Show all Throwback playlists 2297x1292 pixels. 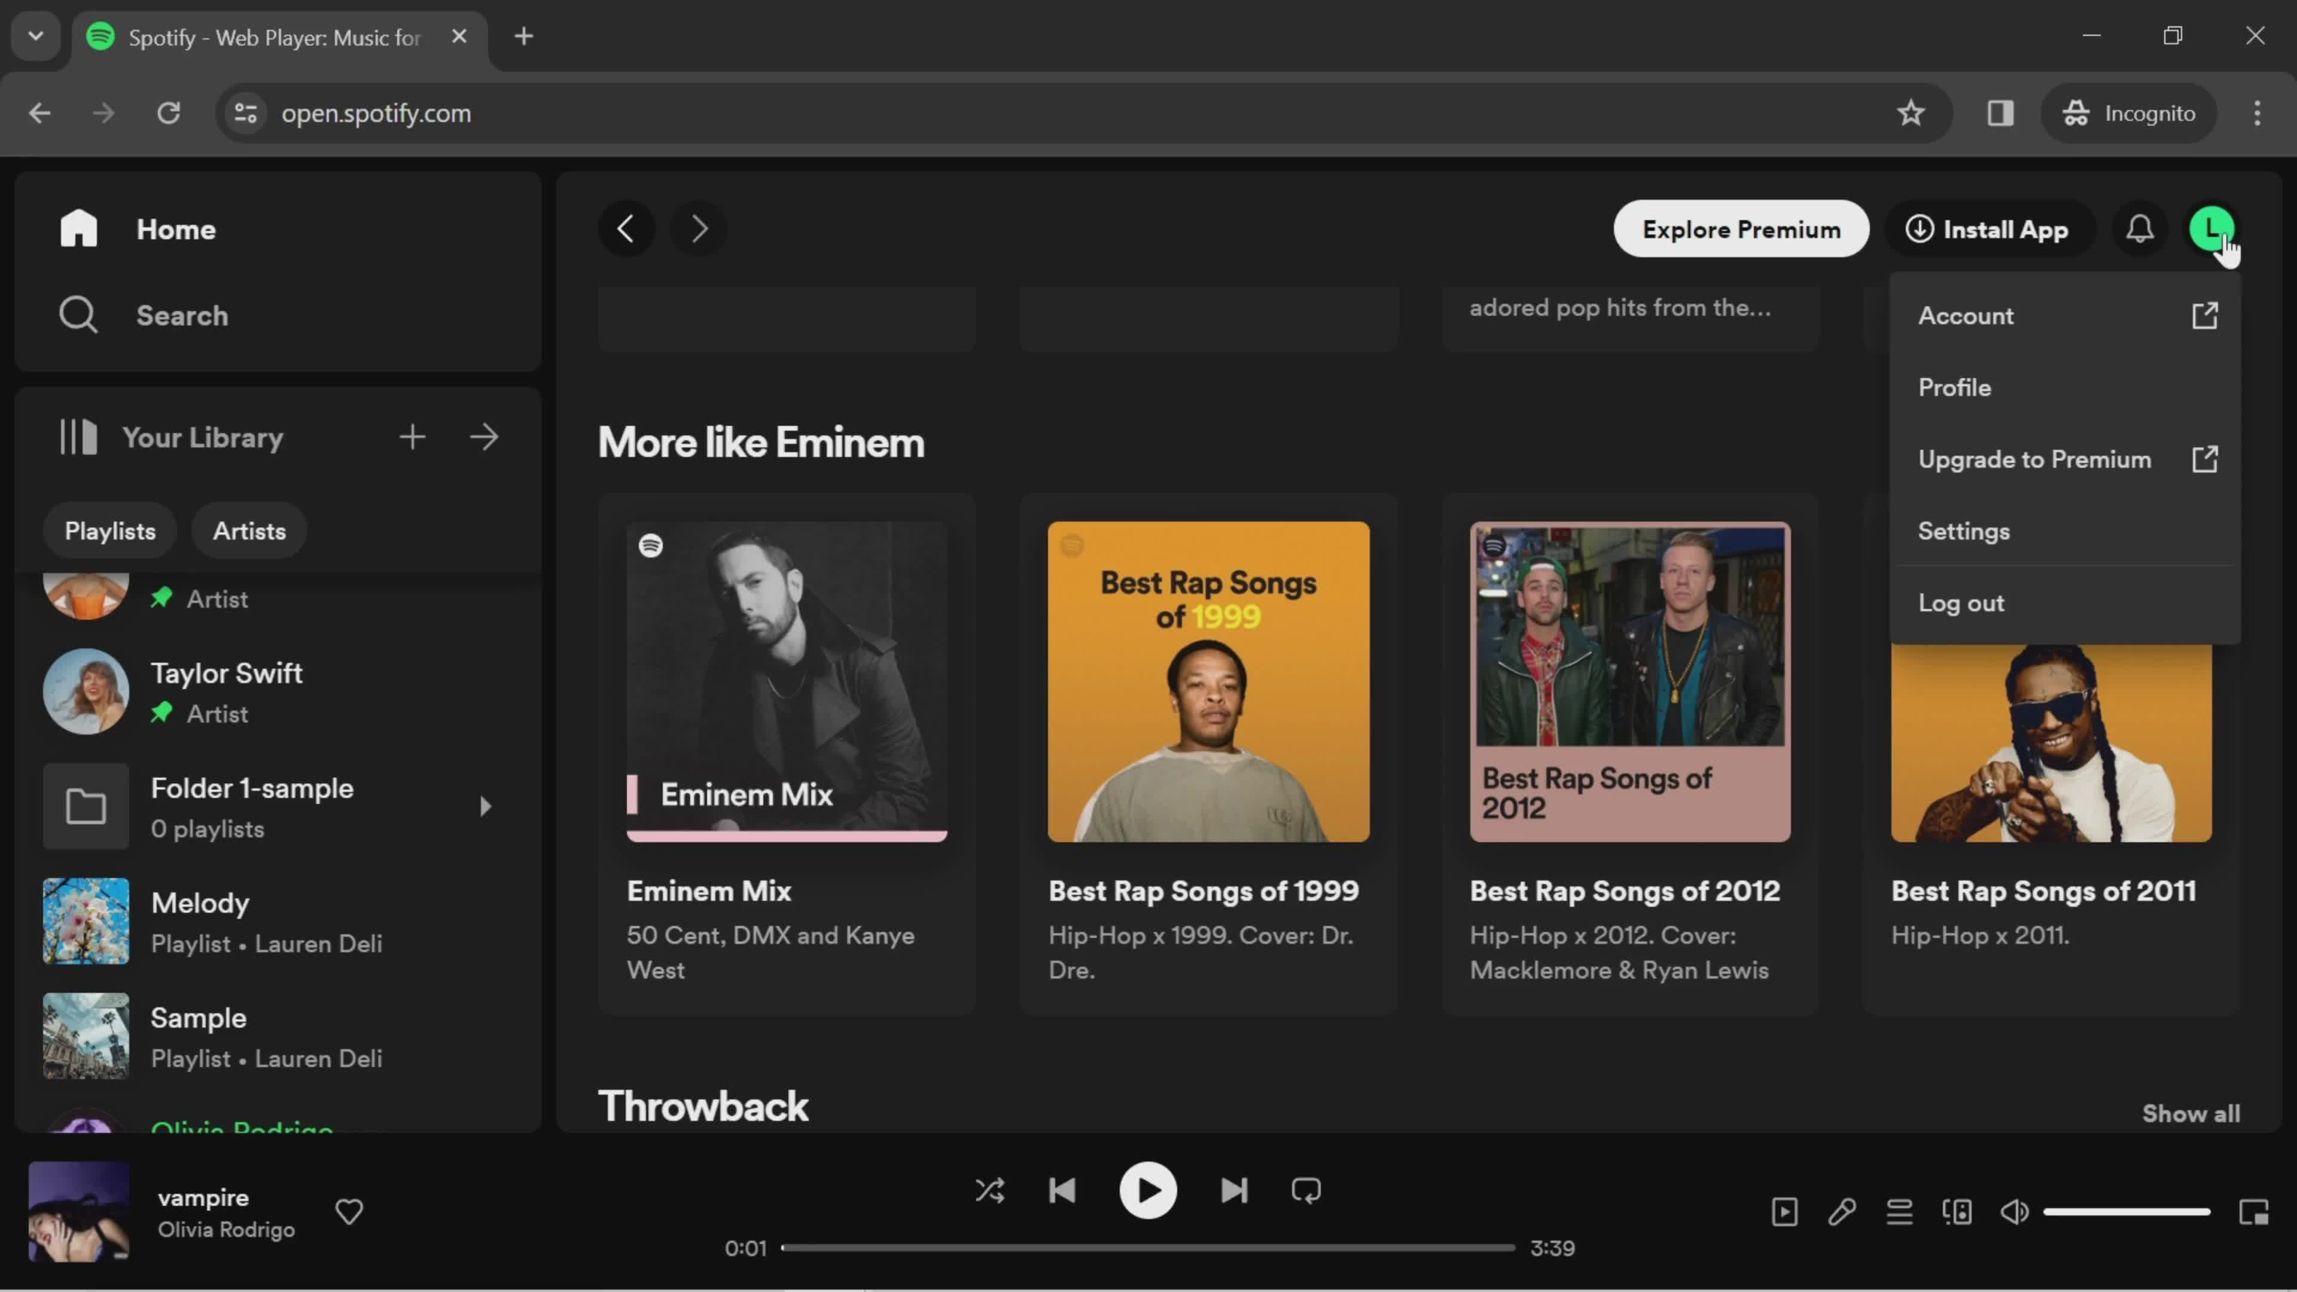[x=2191, y=1113]
